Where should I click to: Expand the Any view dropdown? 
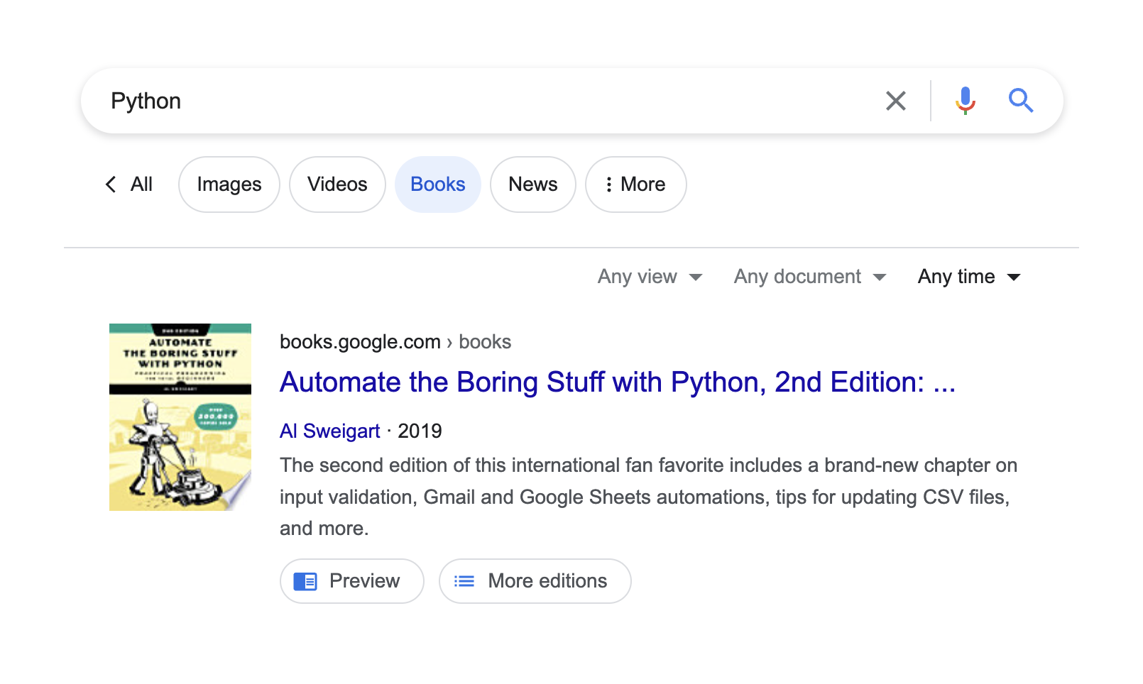pos(650,277)
